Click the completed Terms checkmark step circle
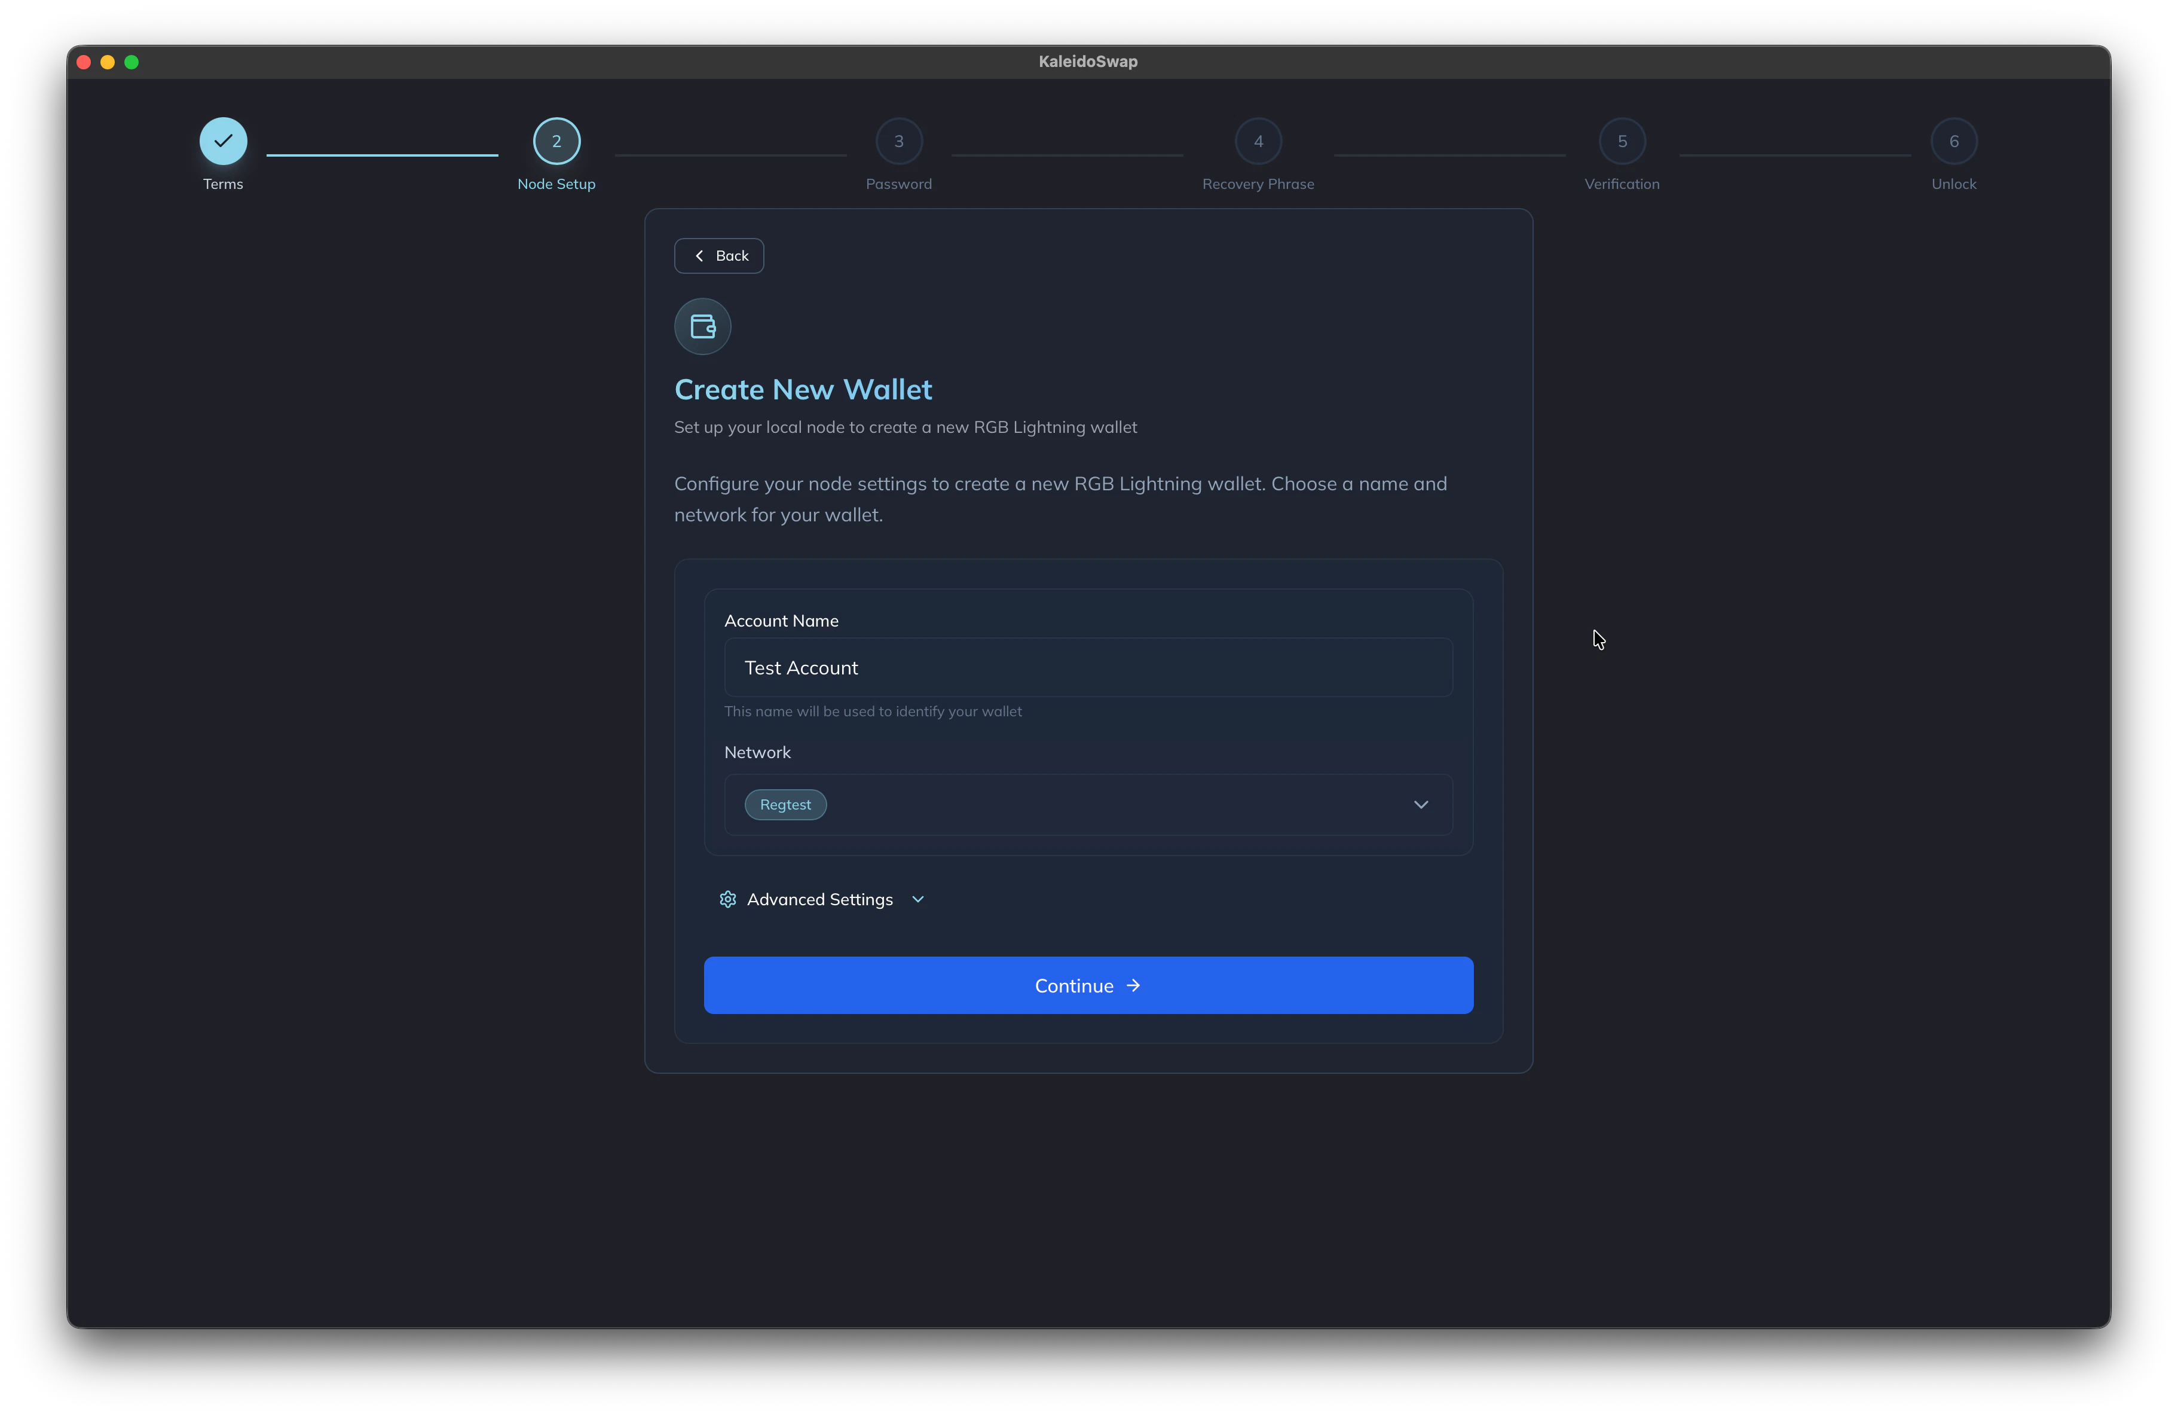 pos(224,141)
